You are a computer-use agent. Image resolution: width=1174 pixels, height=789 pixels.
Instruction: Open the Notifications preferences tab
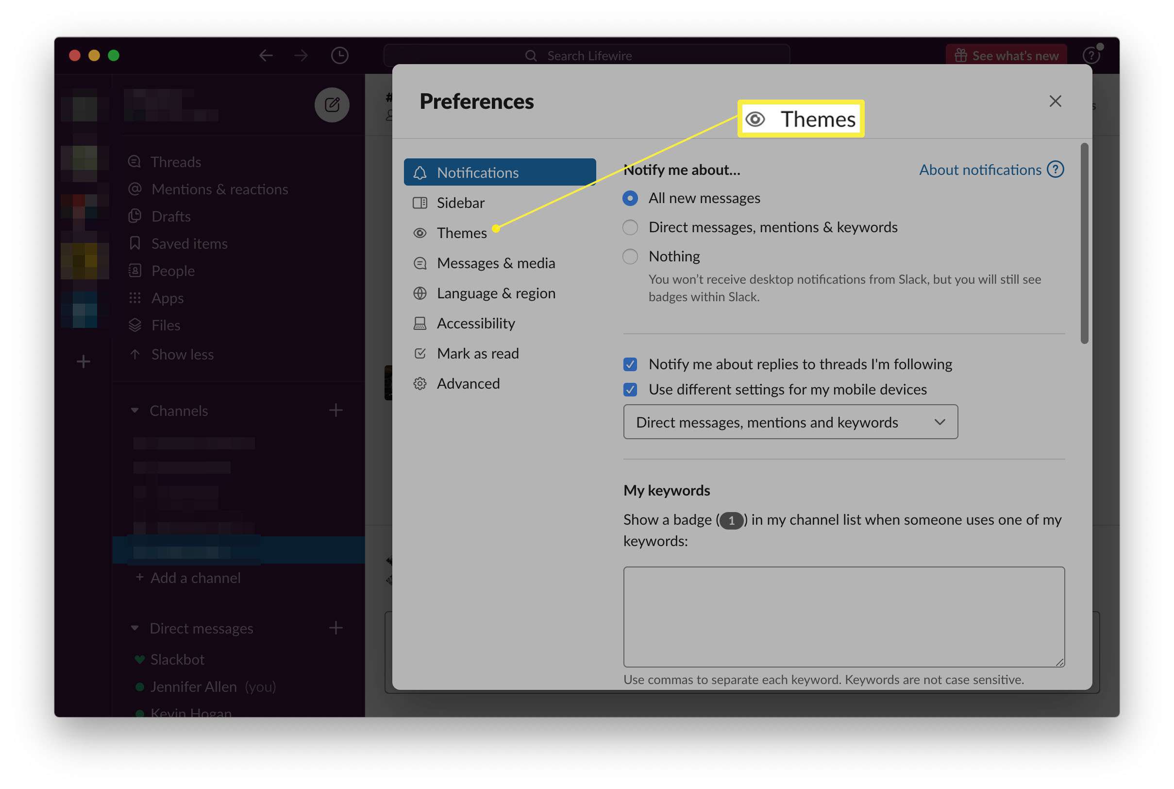pyautogui.click(x=499, y=172)
